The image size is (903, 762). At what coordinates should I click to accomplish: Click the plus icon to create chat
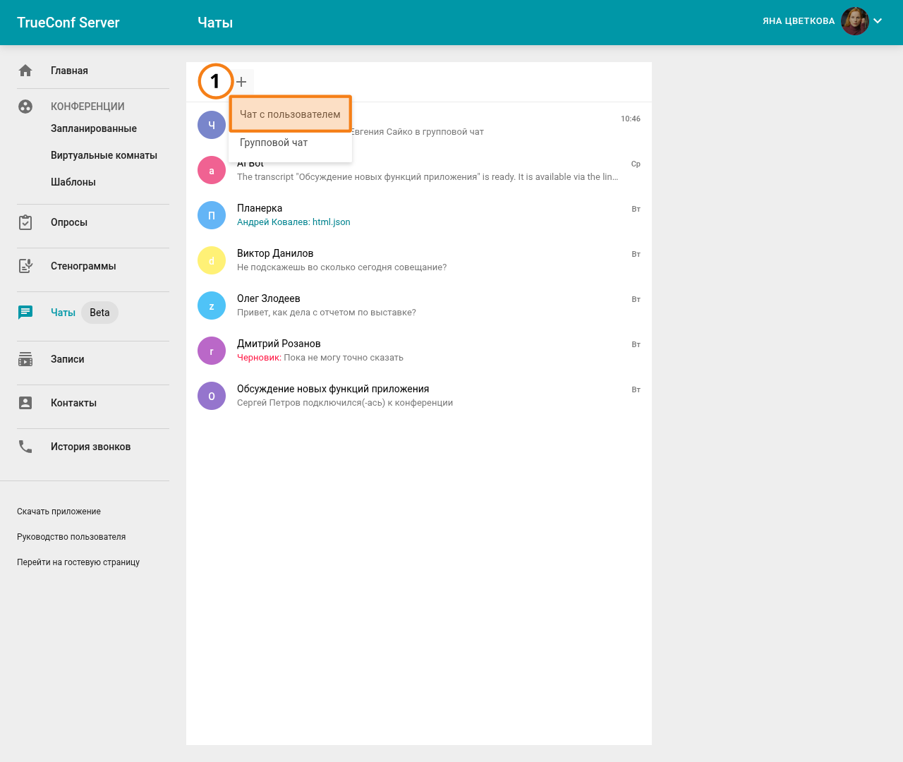coord(241,82)
